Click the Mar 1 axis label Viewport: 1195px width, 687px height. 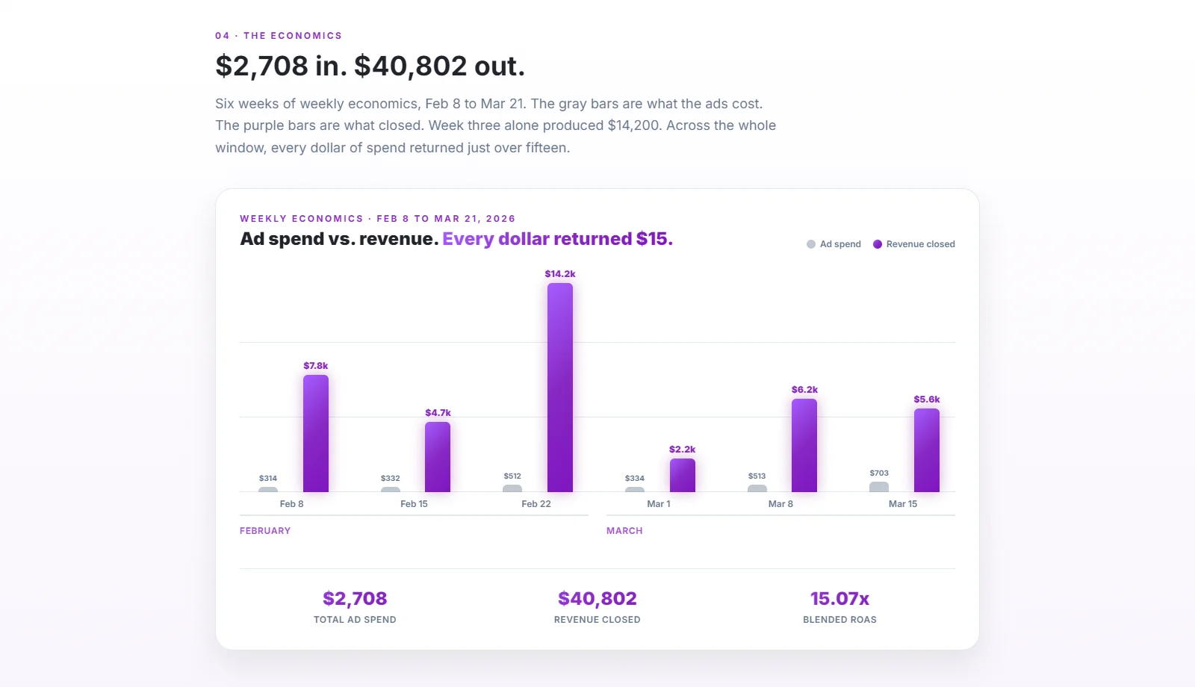[x=659, y=504]
